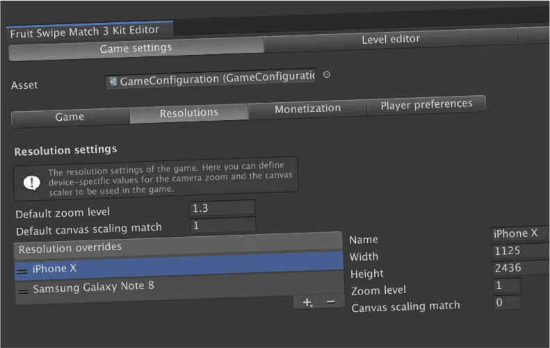Click the Canvas scaling match label
The height and width of the screenshot is (348, 550).
405,307
